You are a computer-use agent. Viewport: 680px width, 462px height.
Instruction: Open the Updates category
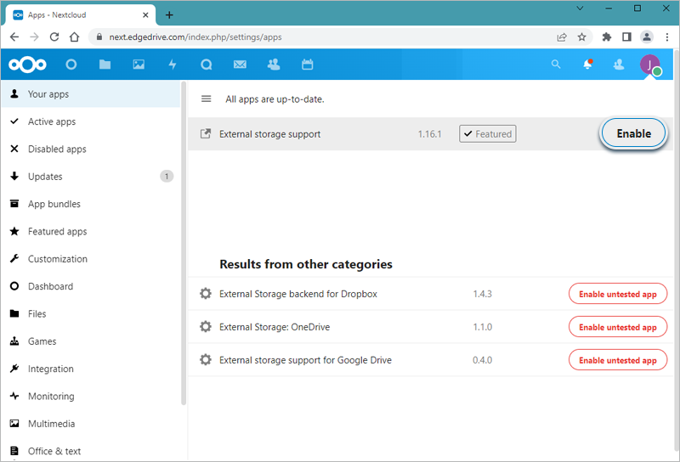point(91,177)
